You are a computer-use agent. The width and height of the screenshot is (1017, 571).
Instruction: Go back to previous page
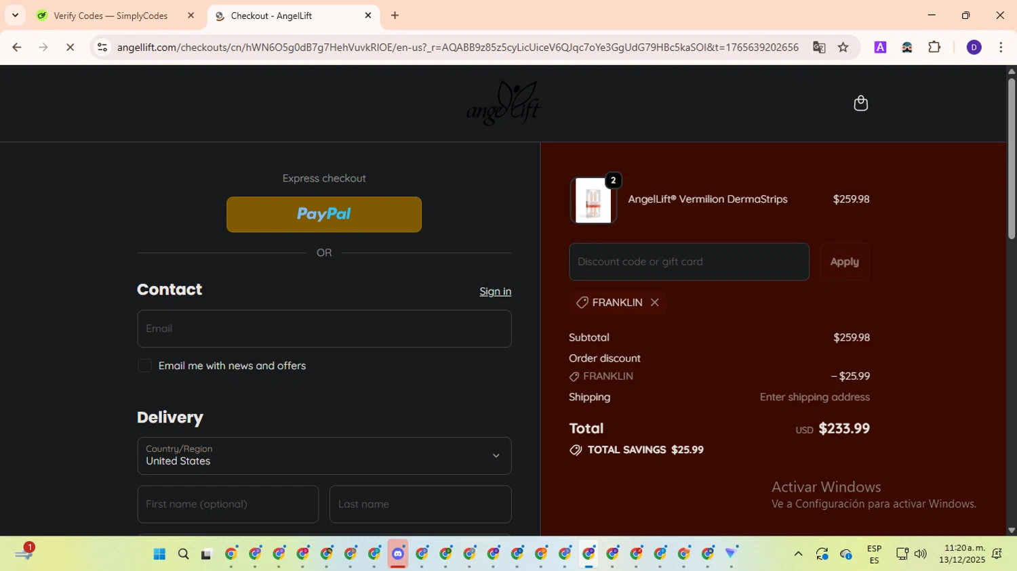17,47
